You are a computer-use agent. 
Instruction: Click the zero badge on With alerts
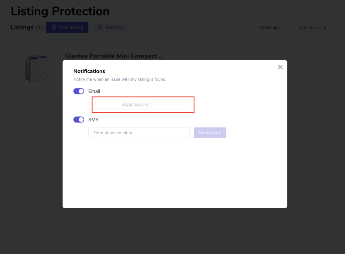(325, 28)
